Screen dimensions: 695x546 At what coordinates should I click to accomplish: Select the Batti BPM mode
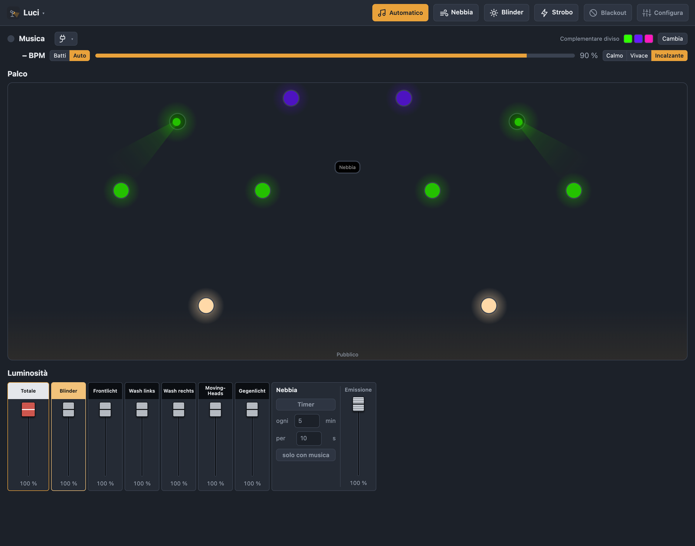[60, 56]
